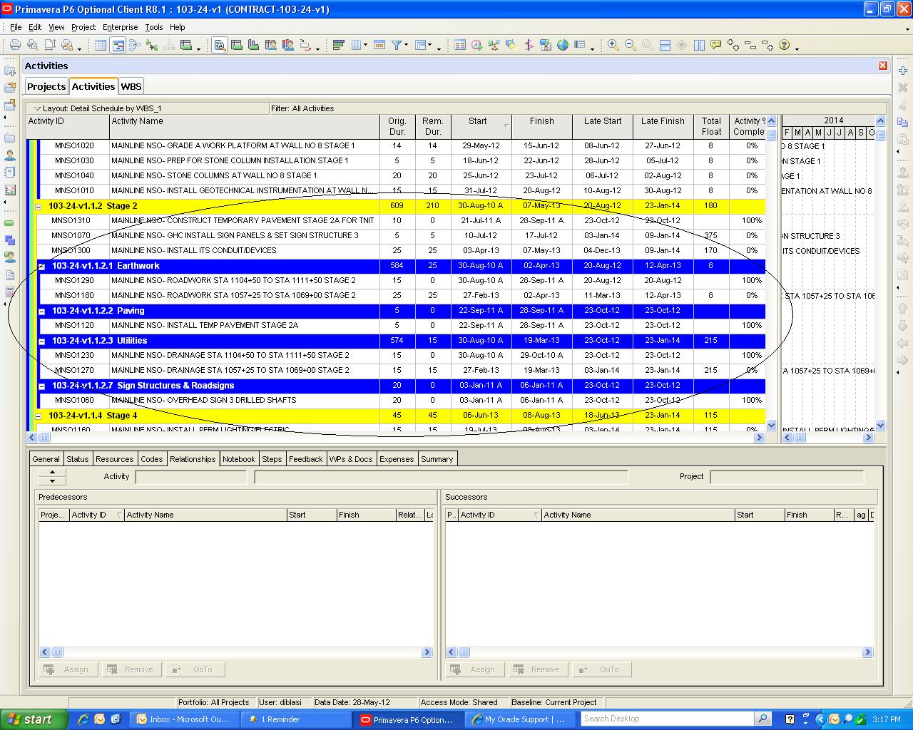Image resolution: width=913 pixels, height=730 pixels.
Task: Open the Resources detail tab
Action: 114,459
